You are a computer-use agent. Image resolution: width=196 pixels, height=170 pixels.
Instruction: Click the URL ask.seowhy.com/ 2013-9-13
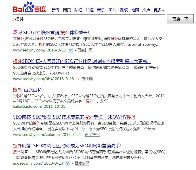tap(38, 163)
